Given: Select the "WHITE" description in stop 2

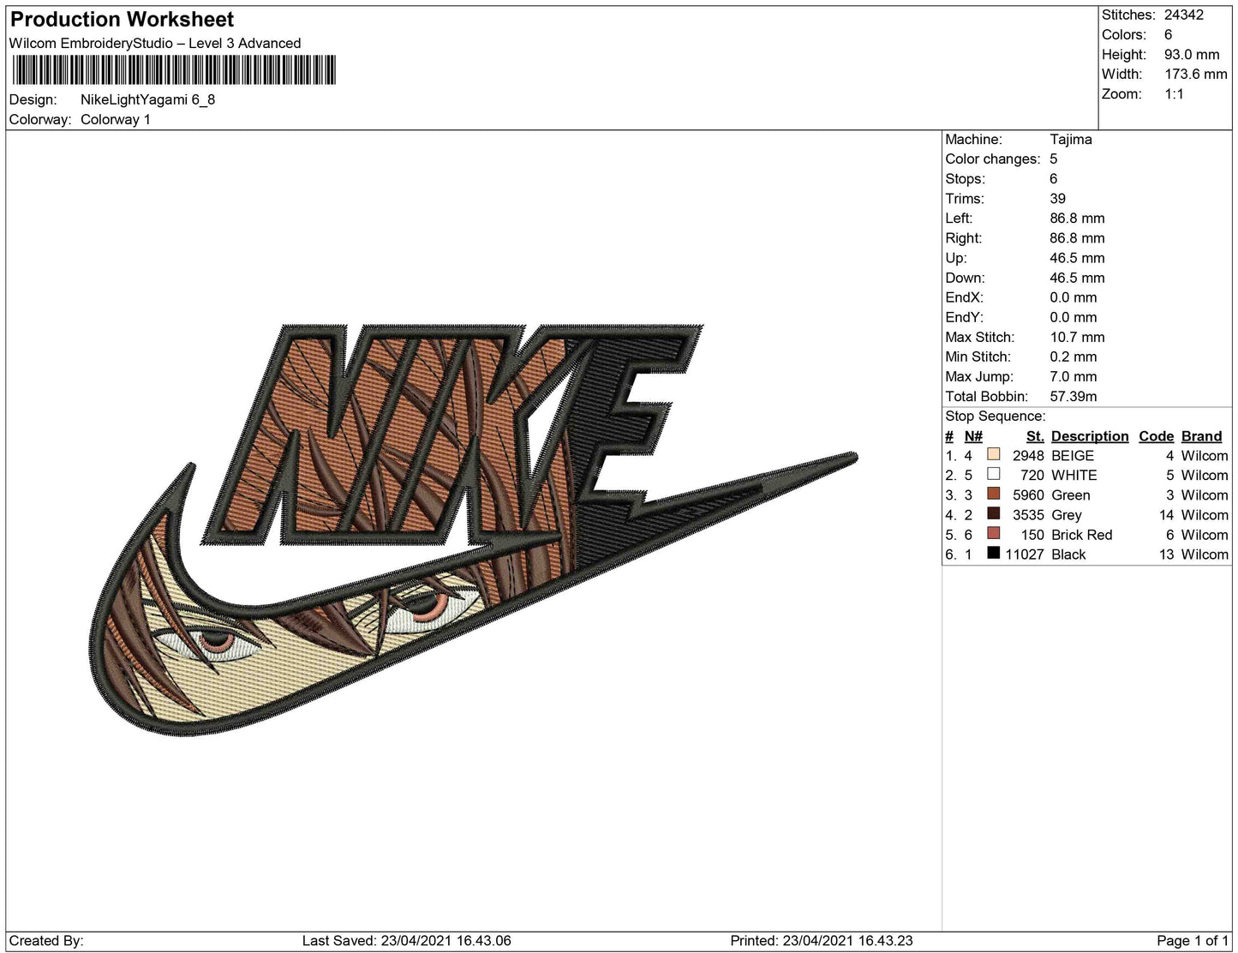Looking at the screenshot, I should coord(1074,475).
